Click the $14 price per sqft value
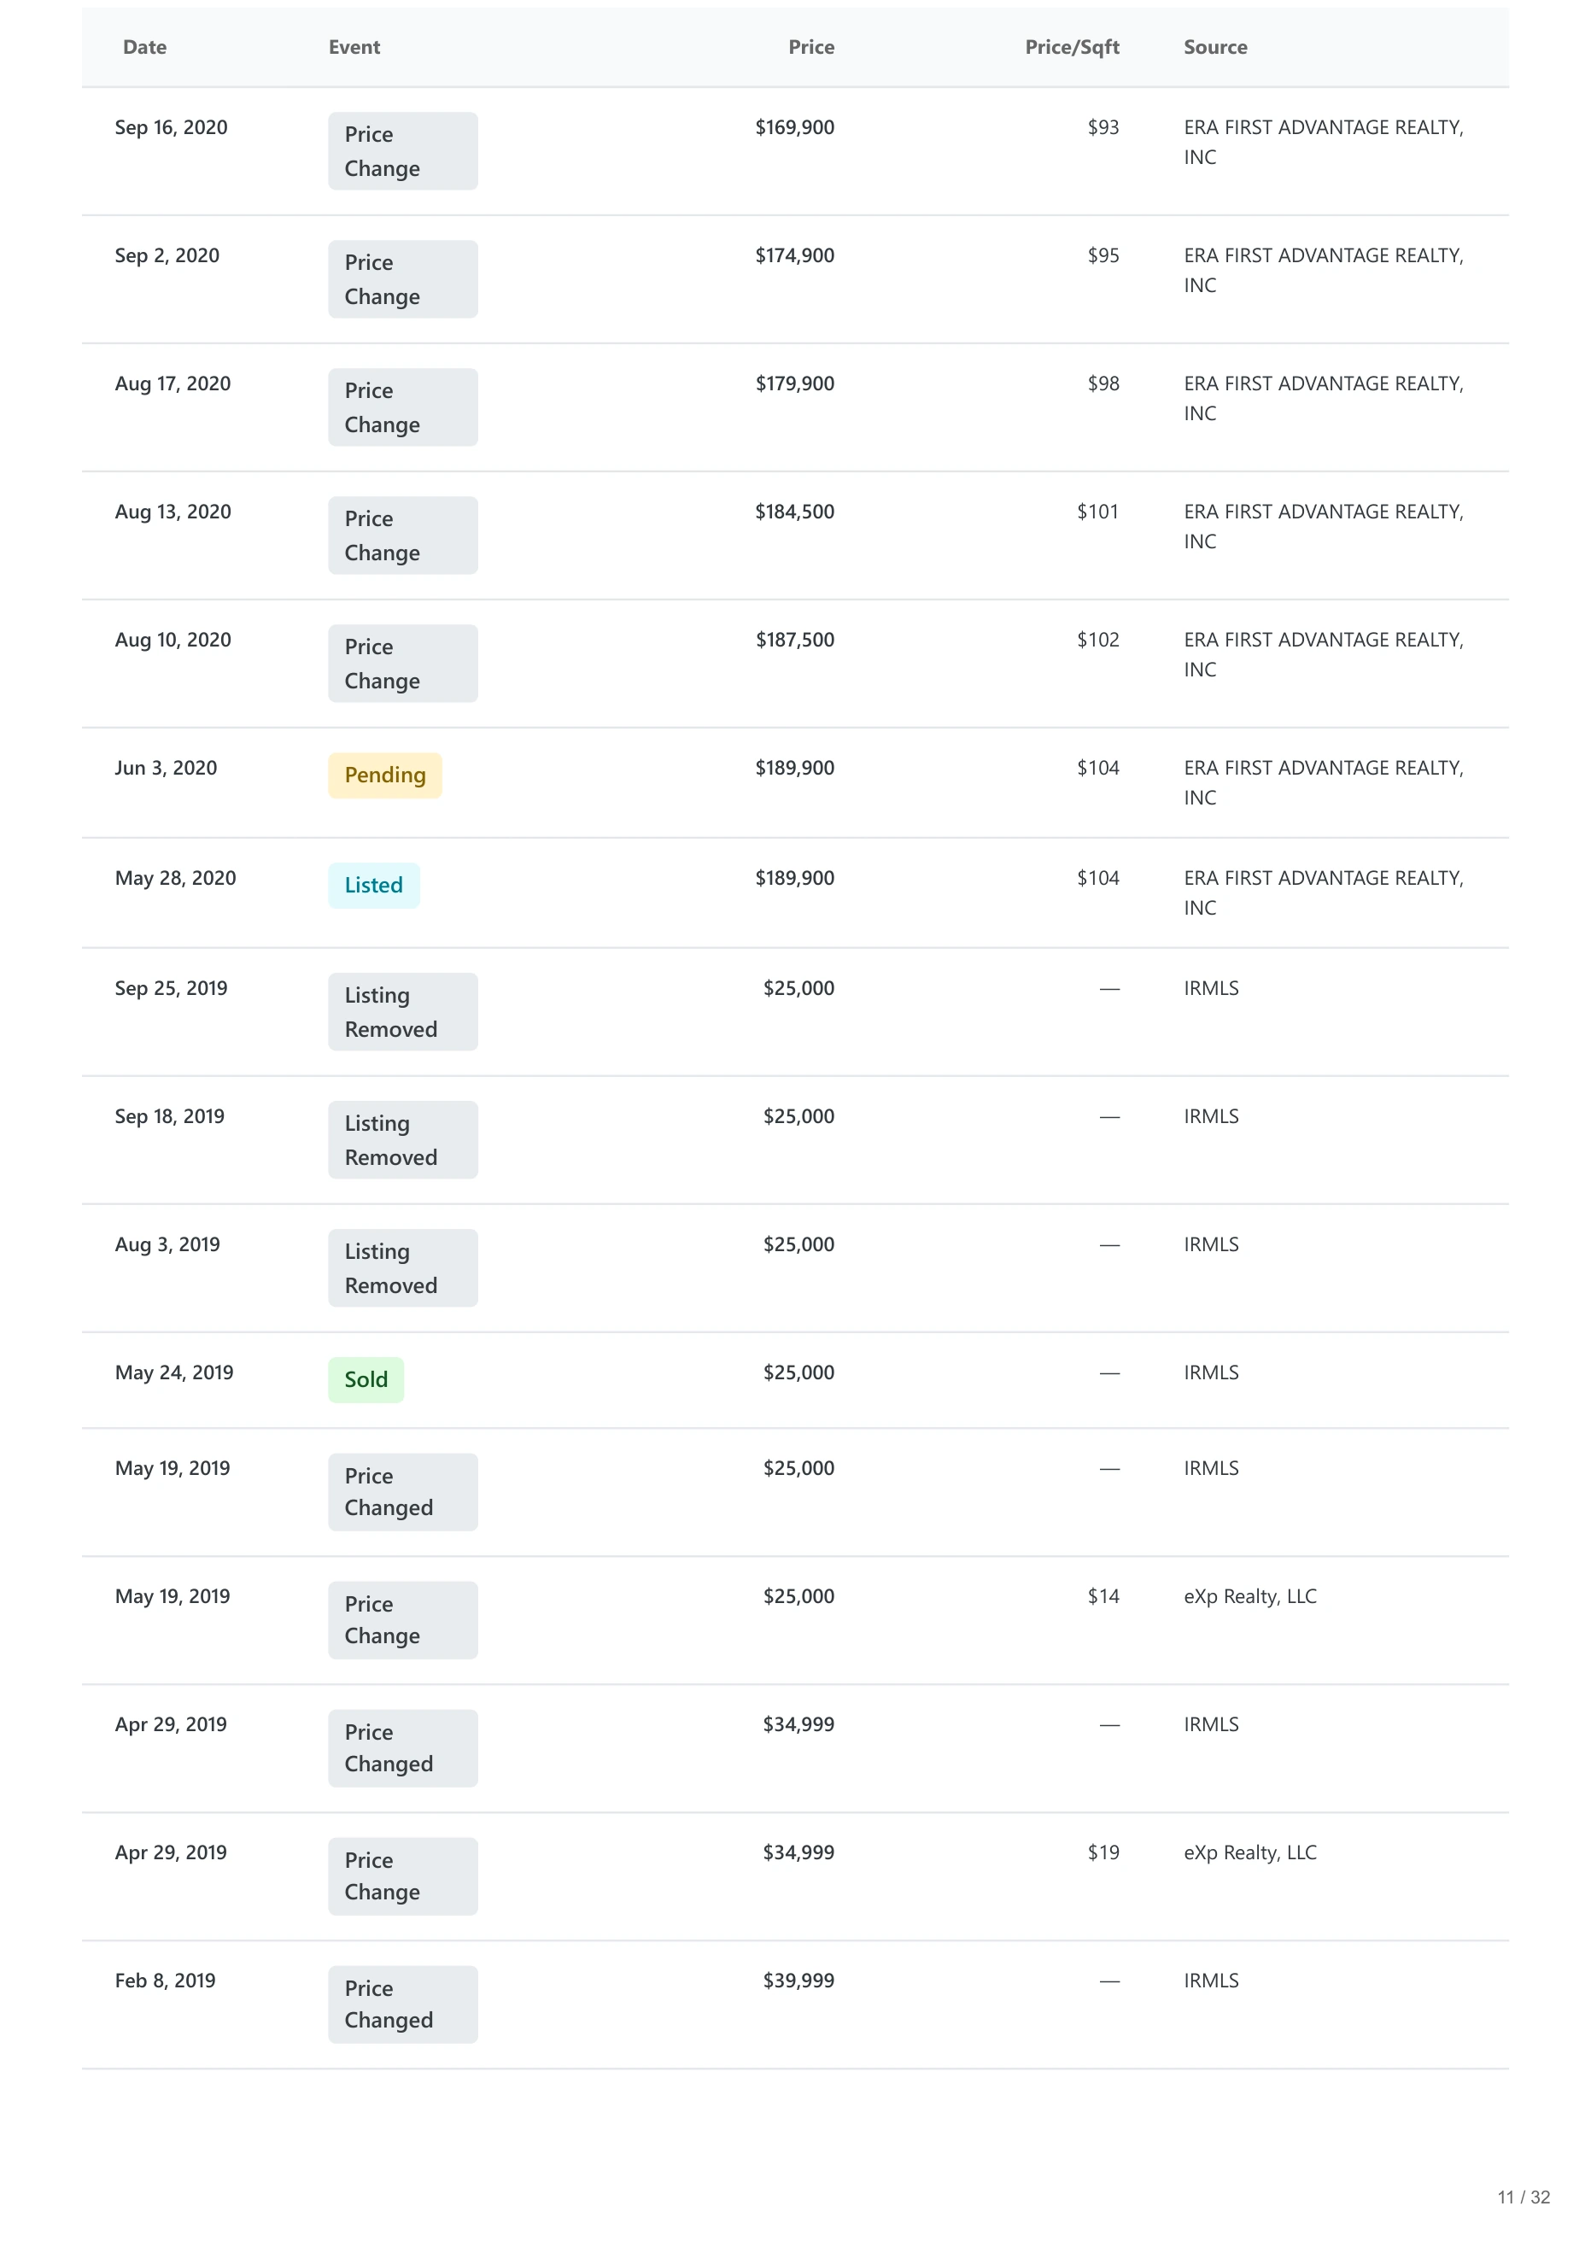Screen dimensions: 1591x2247 (1103, 1596)
